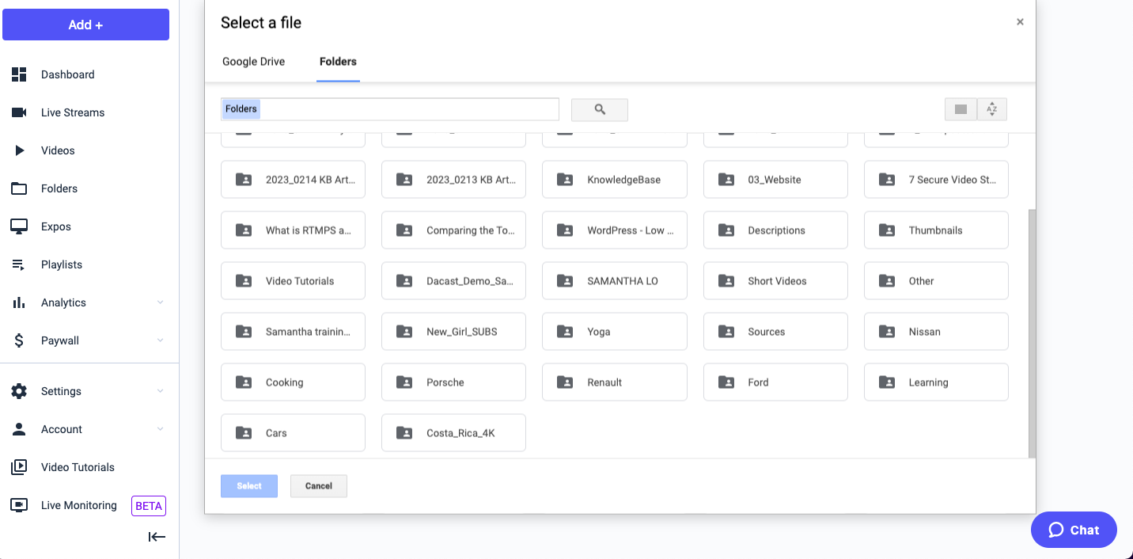Viewport: 1133px width, 559px height.
Task: Select the WordPress - Low ... folder
Action: (x=615, y=230)
